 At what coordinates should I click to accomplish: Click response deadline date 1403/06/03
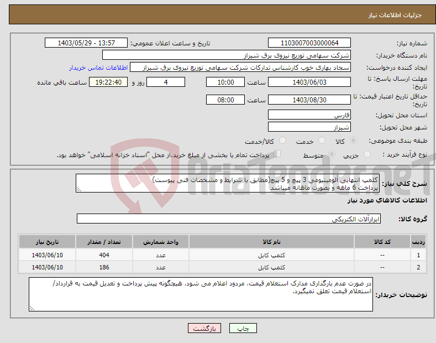pyautogui.click(x=309, y=82)
